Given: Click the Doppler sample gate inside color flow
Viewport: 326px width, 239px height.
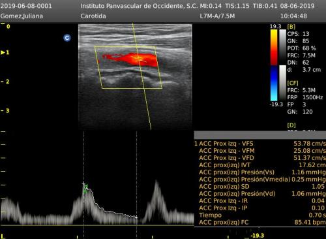Looking at the screenshot, I should click(138, 58).
